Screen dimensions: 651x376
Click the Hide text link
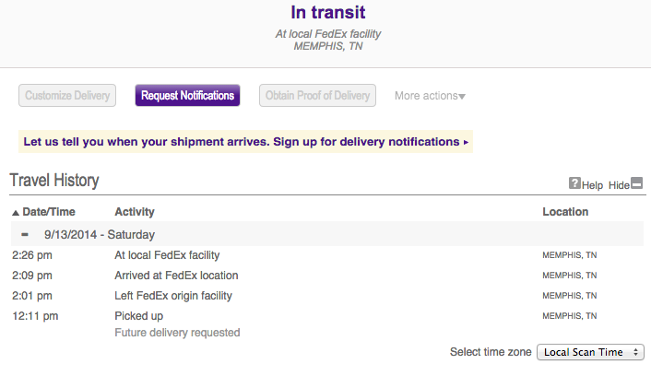click(619, 185)
